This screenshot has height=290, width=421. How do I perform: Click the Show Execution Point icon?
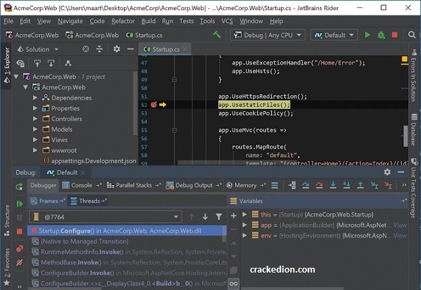292,185
